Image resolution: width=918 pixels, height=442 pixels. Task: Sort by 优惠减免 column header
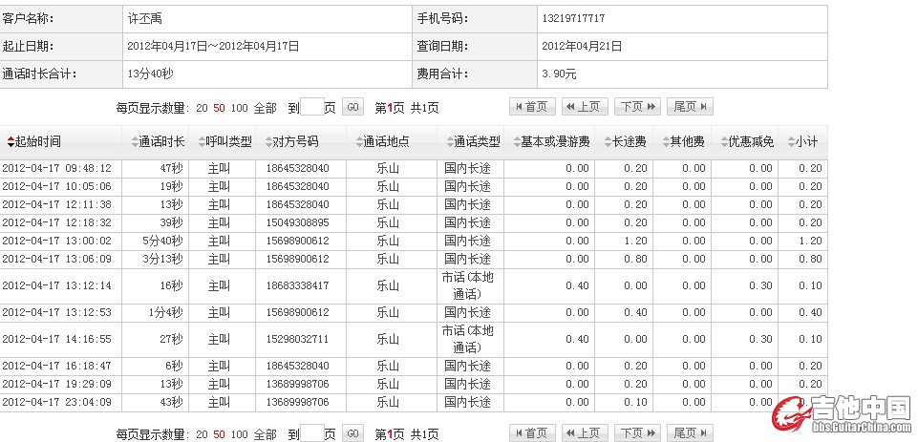748,141
